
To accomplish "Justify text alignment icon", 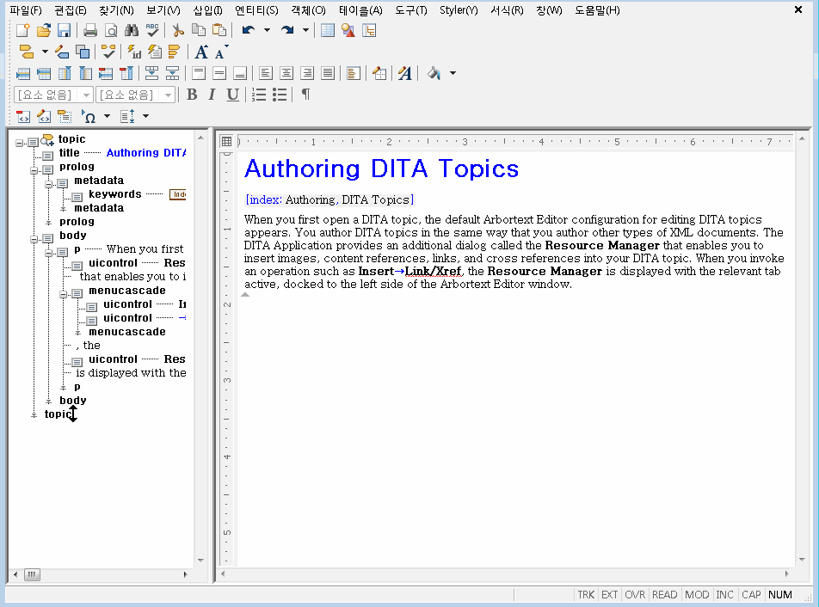I will pos(328,73).
